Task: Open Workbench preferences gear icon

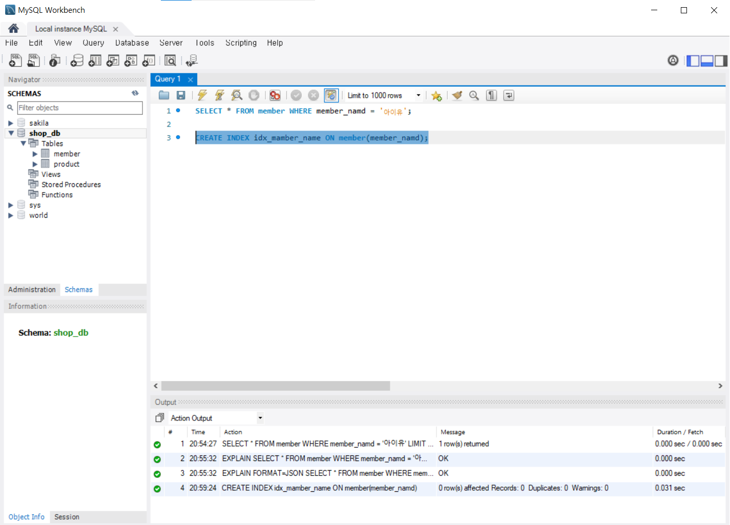Action: [673, 60]
